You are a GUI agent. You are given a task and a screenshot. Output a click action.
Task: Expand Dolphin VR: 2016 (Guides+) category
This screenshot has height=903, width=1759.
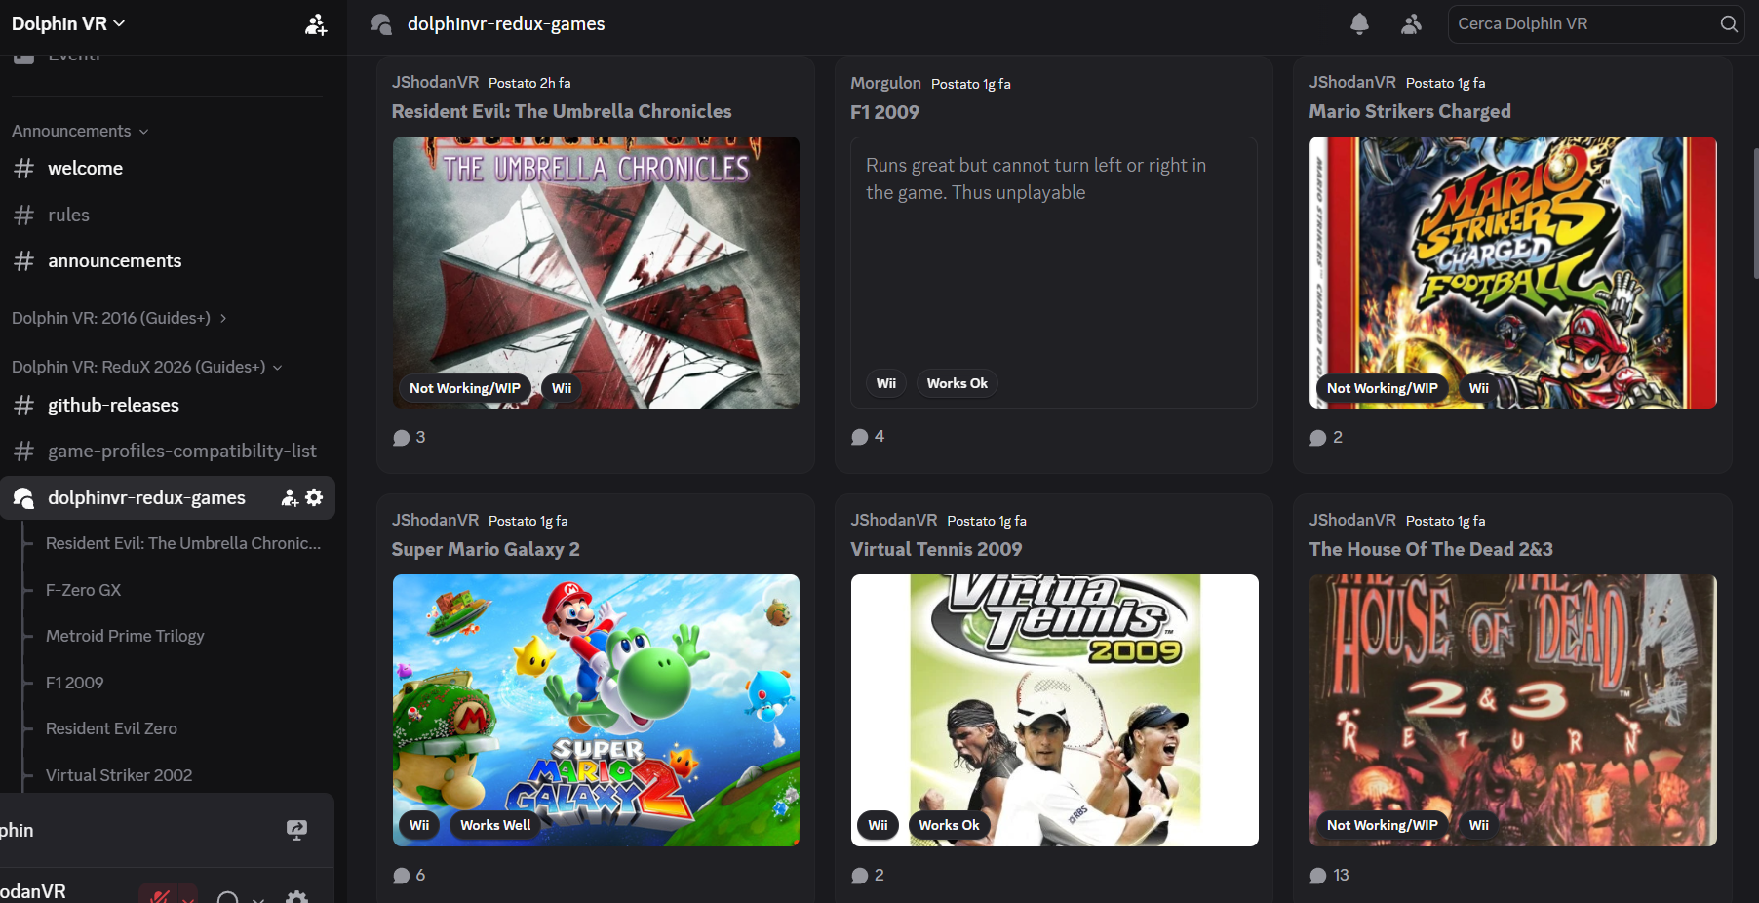pos(119,318)
